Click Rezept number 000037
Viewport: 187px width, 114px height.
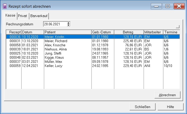pos(15,62)
